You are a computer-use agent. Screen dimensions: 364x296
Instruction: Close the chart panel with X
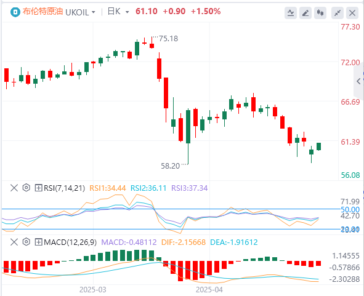pos(352,13)
